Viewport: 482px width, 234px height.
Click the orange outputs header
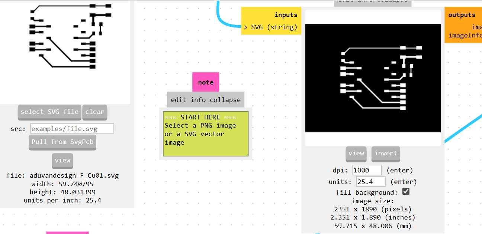pos(462,15)
